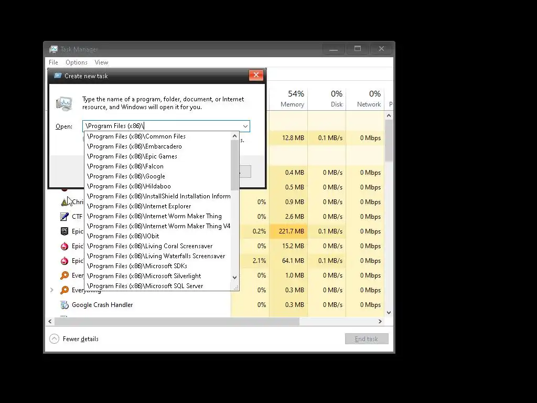Select the Living Coral Screensaver suggestion
Screen dimensions: 537x403
[157, 246]
